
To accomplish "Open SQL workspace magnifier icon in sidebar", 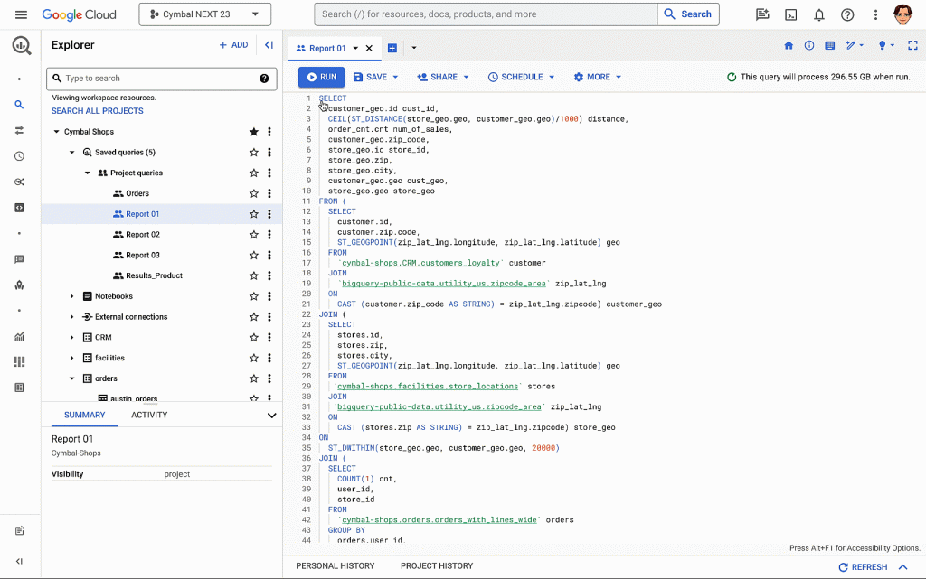I will point(20,105).
